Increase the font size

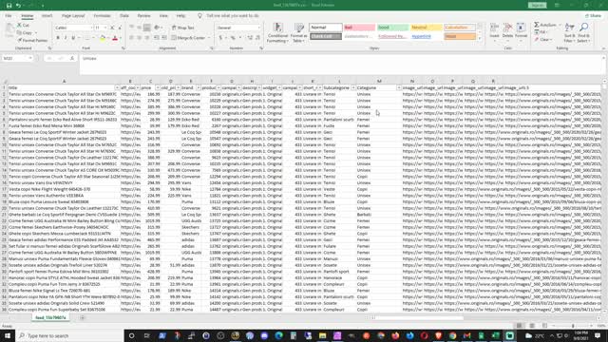[112, 28]
